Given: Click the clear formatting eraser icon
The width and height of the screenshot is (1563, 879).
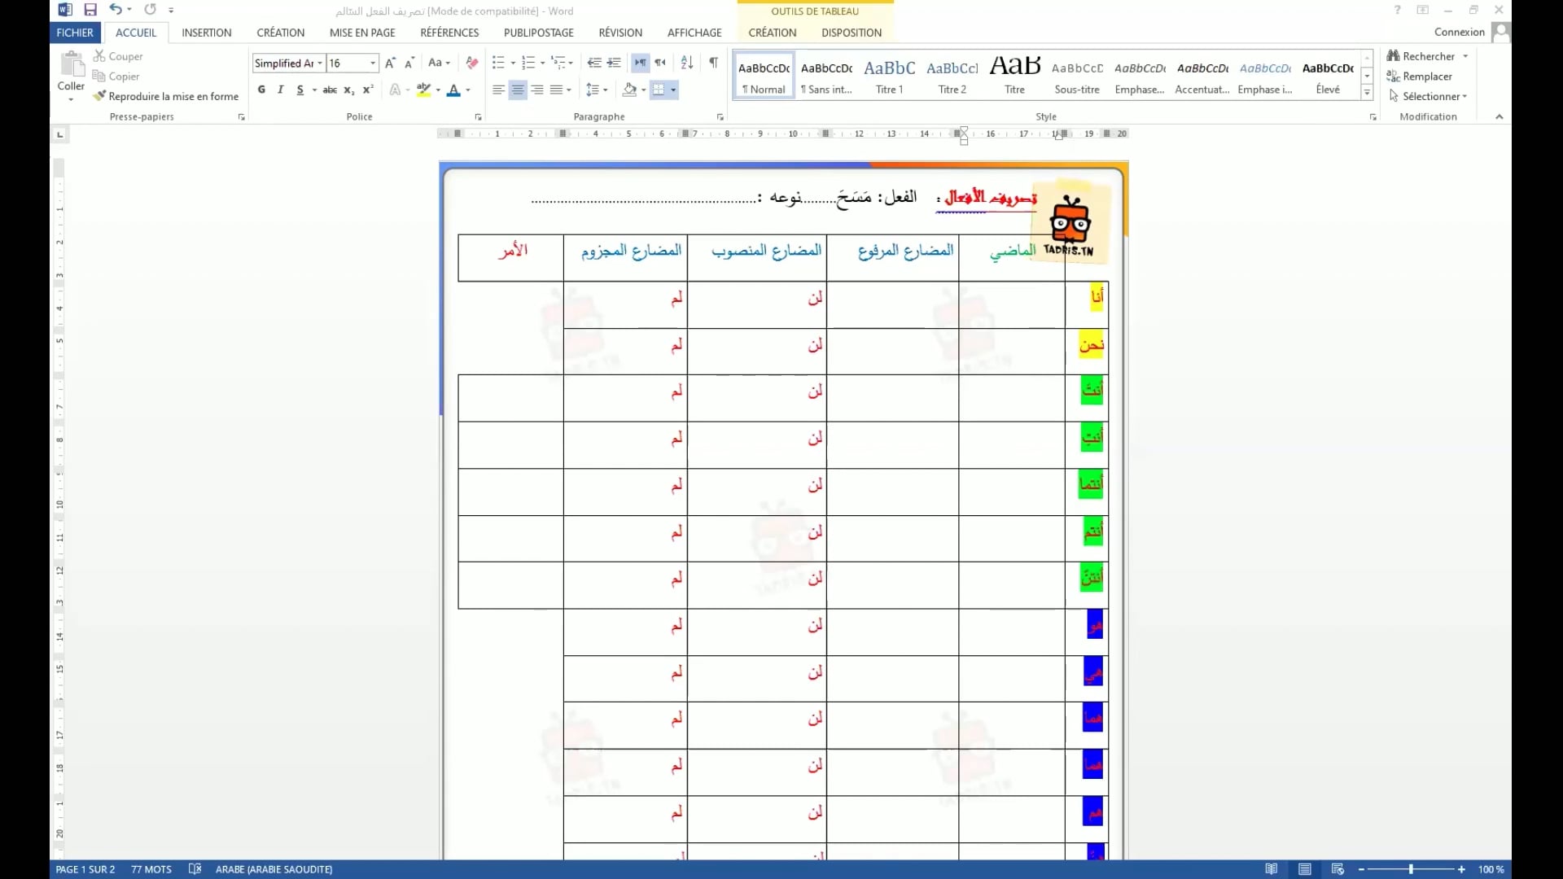Looking at the screenshot, I should click(x=472, y=63).
